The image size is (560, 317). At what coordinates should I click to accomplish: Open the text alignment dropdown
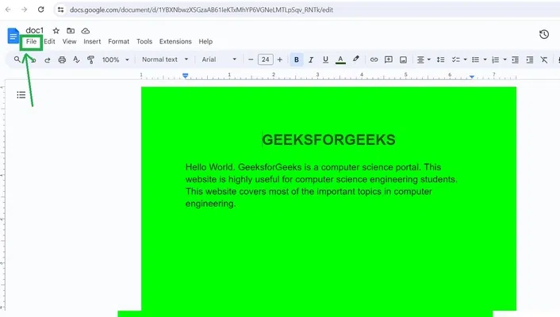(x=424, y=59)
